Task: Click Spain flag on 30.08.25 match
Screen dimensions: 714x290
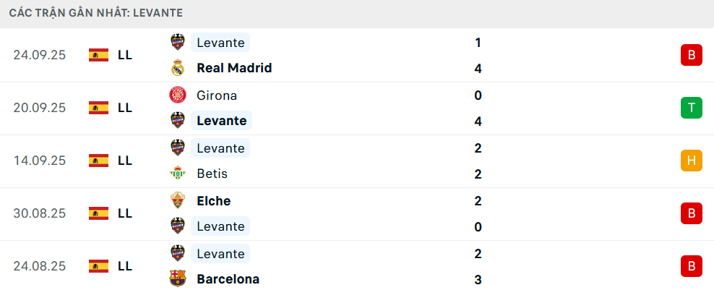Action: pos(98,213)
